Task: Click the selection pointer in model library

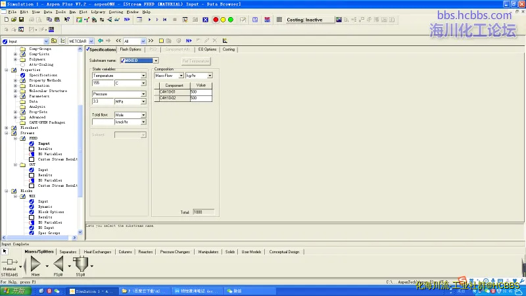Action: 5,251
